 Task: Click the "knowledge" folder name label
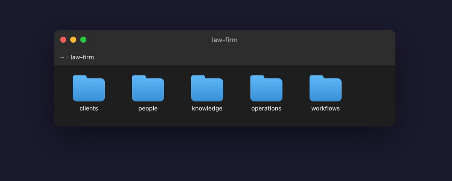(x=207, y=109)
